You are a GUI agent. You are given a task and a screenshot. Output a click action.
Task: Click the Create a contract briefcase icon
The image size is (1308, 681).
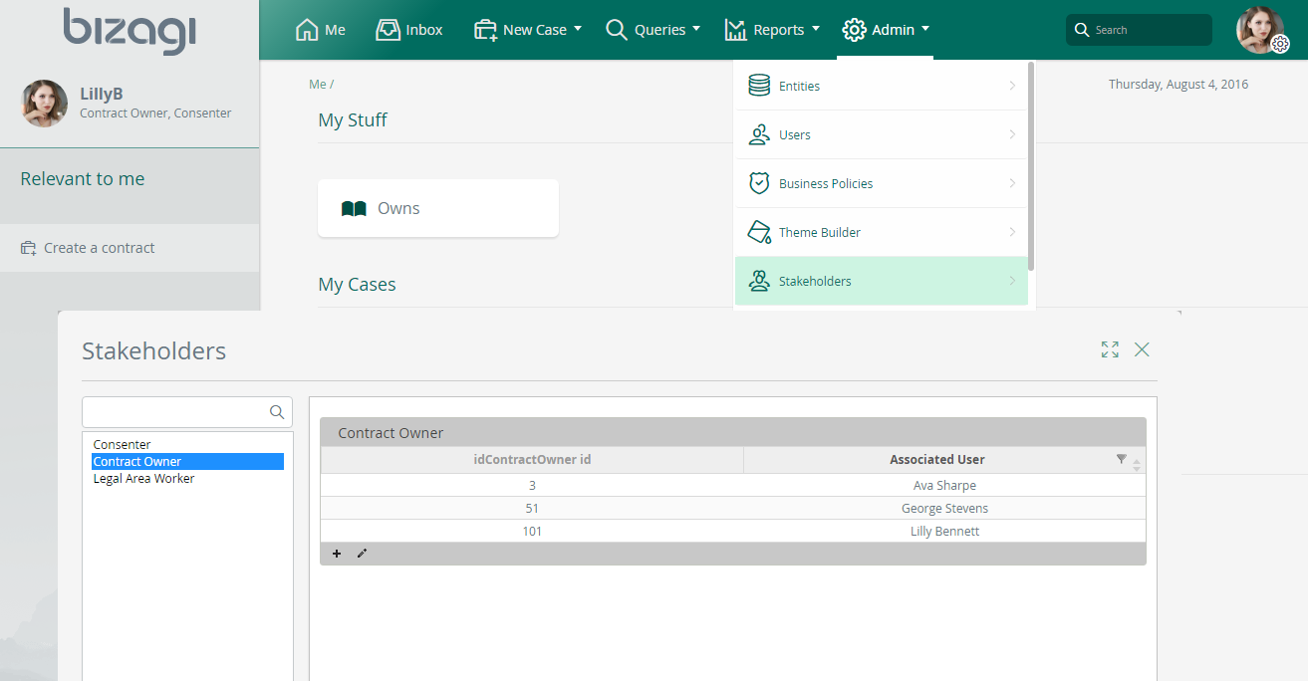(x=29, y=248)
